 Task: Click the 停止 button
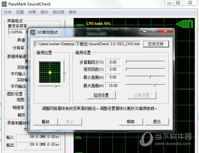[70, 122]
